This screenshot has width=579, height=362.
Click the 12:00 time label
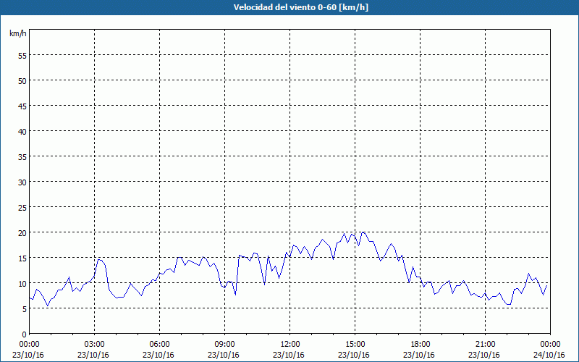tap(290, 345)
